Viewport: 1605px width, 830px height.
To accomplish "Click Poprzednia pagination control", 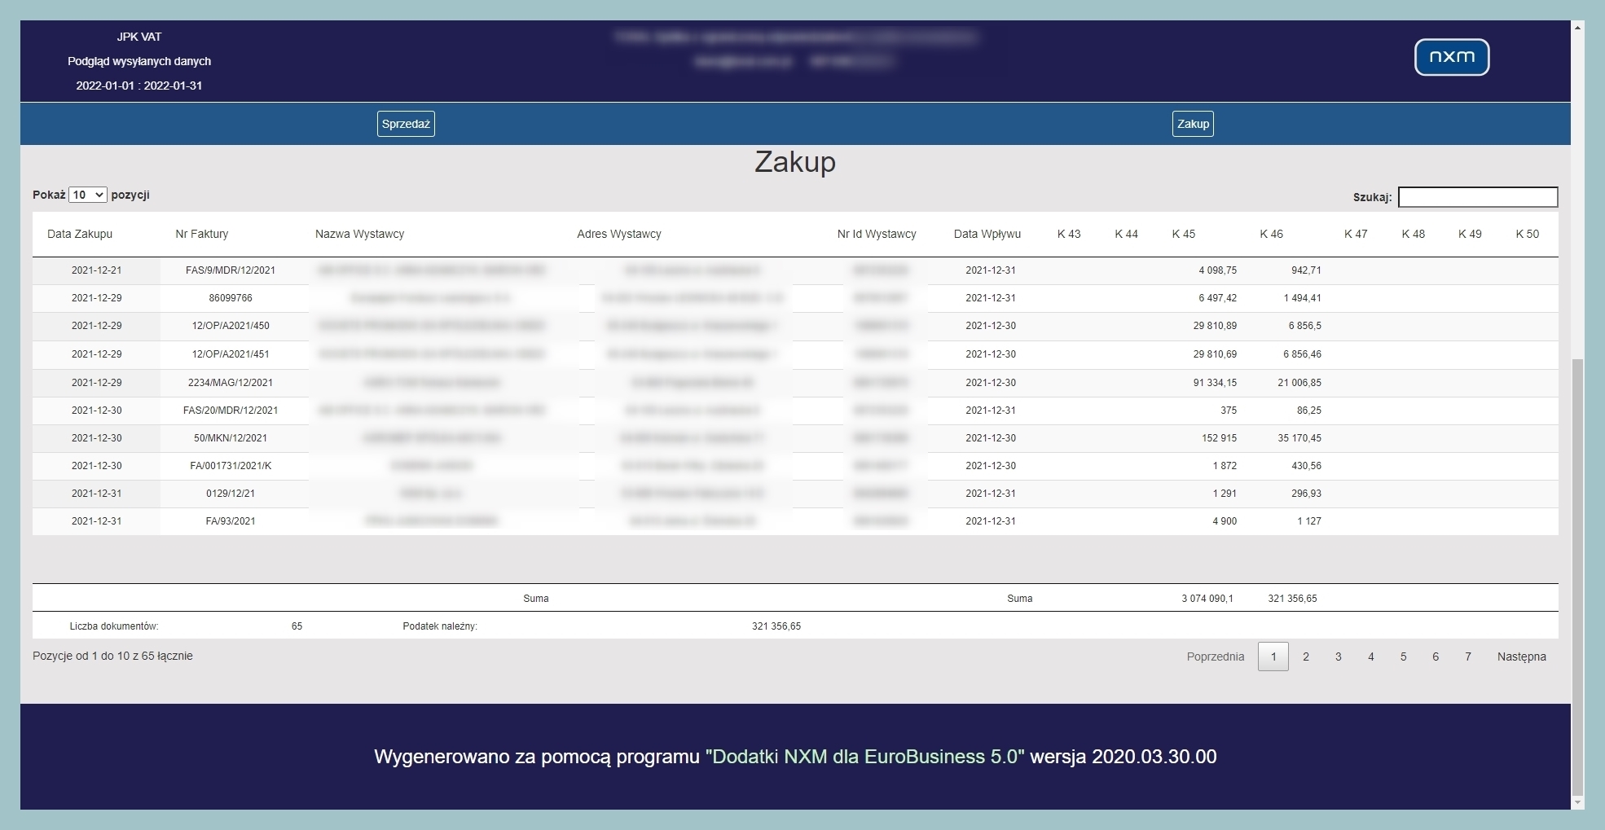I will 1216,656.
